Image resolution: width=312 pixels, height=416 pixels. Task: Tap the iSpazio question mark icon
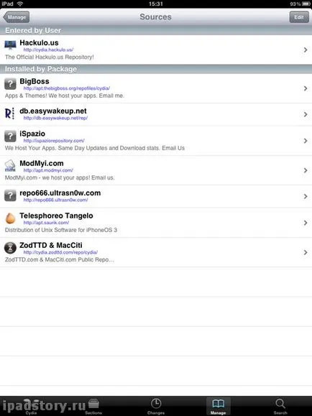pos(10,137)
